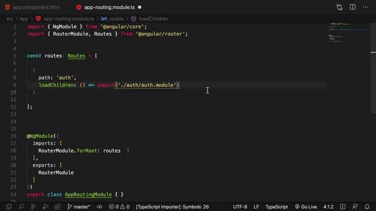Click routes symbol in breadcrumb

116,19
